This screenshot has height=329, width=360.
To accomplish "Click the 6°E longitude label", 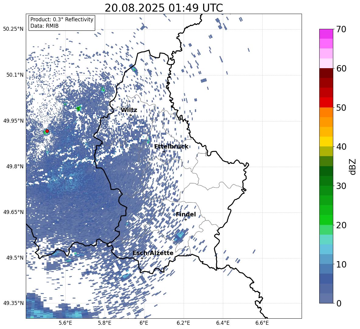I will click(x=144, y=323).
